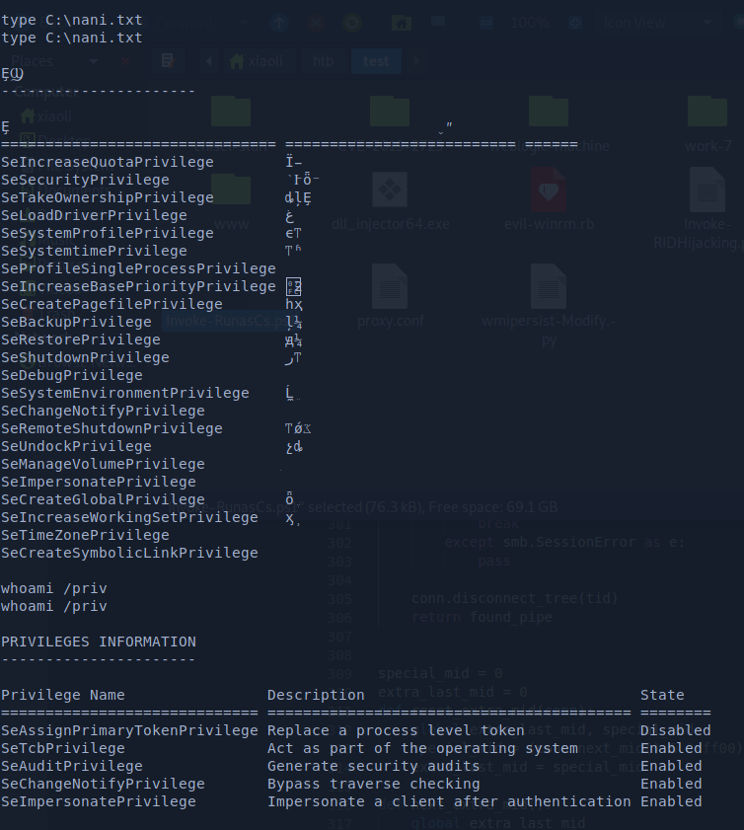Click the PRIVILEGES INFORMATION heading
The height and width of the screenshot is (830, 744).
99,641
